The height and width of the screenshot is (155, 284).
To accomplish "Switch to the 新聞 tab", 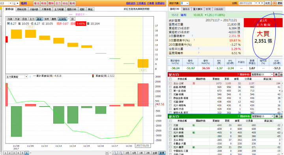I will 208,9.
